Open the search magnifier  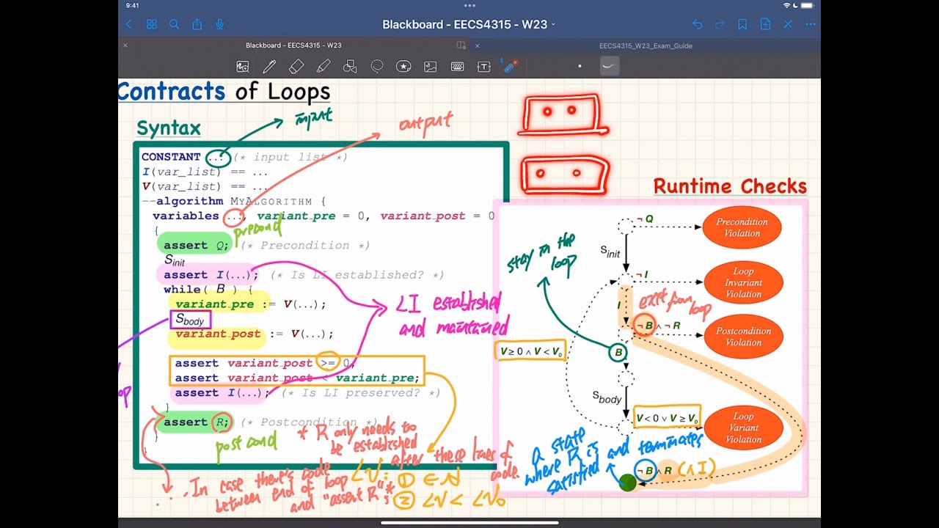pyautogui.click(x=174, y=24)
